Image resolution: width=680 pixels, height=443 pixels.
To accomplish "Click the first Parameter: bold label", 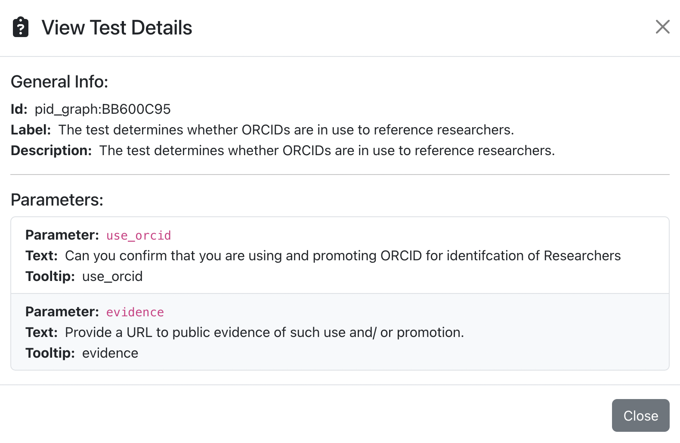I will pyautogui.click(x=62, y=235).
